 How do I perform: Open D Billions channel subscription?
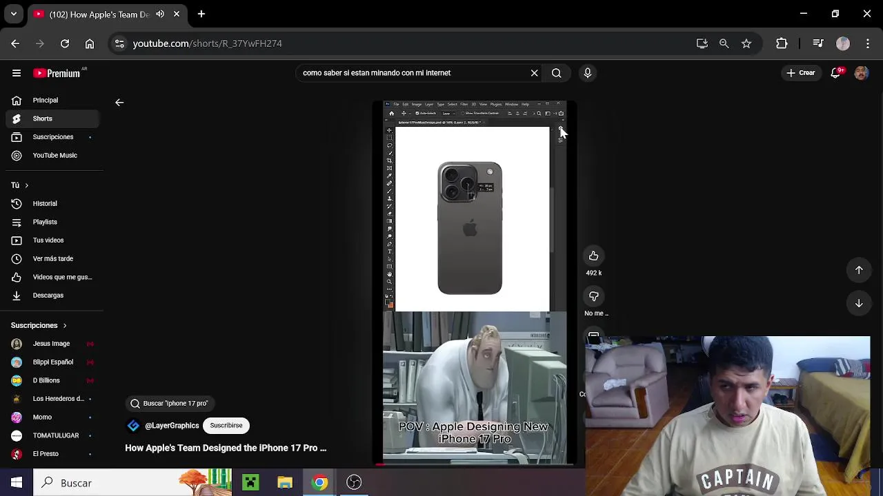click(52, 380)
